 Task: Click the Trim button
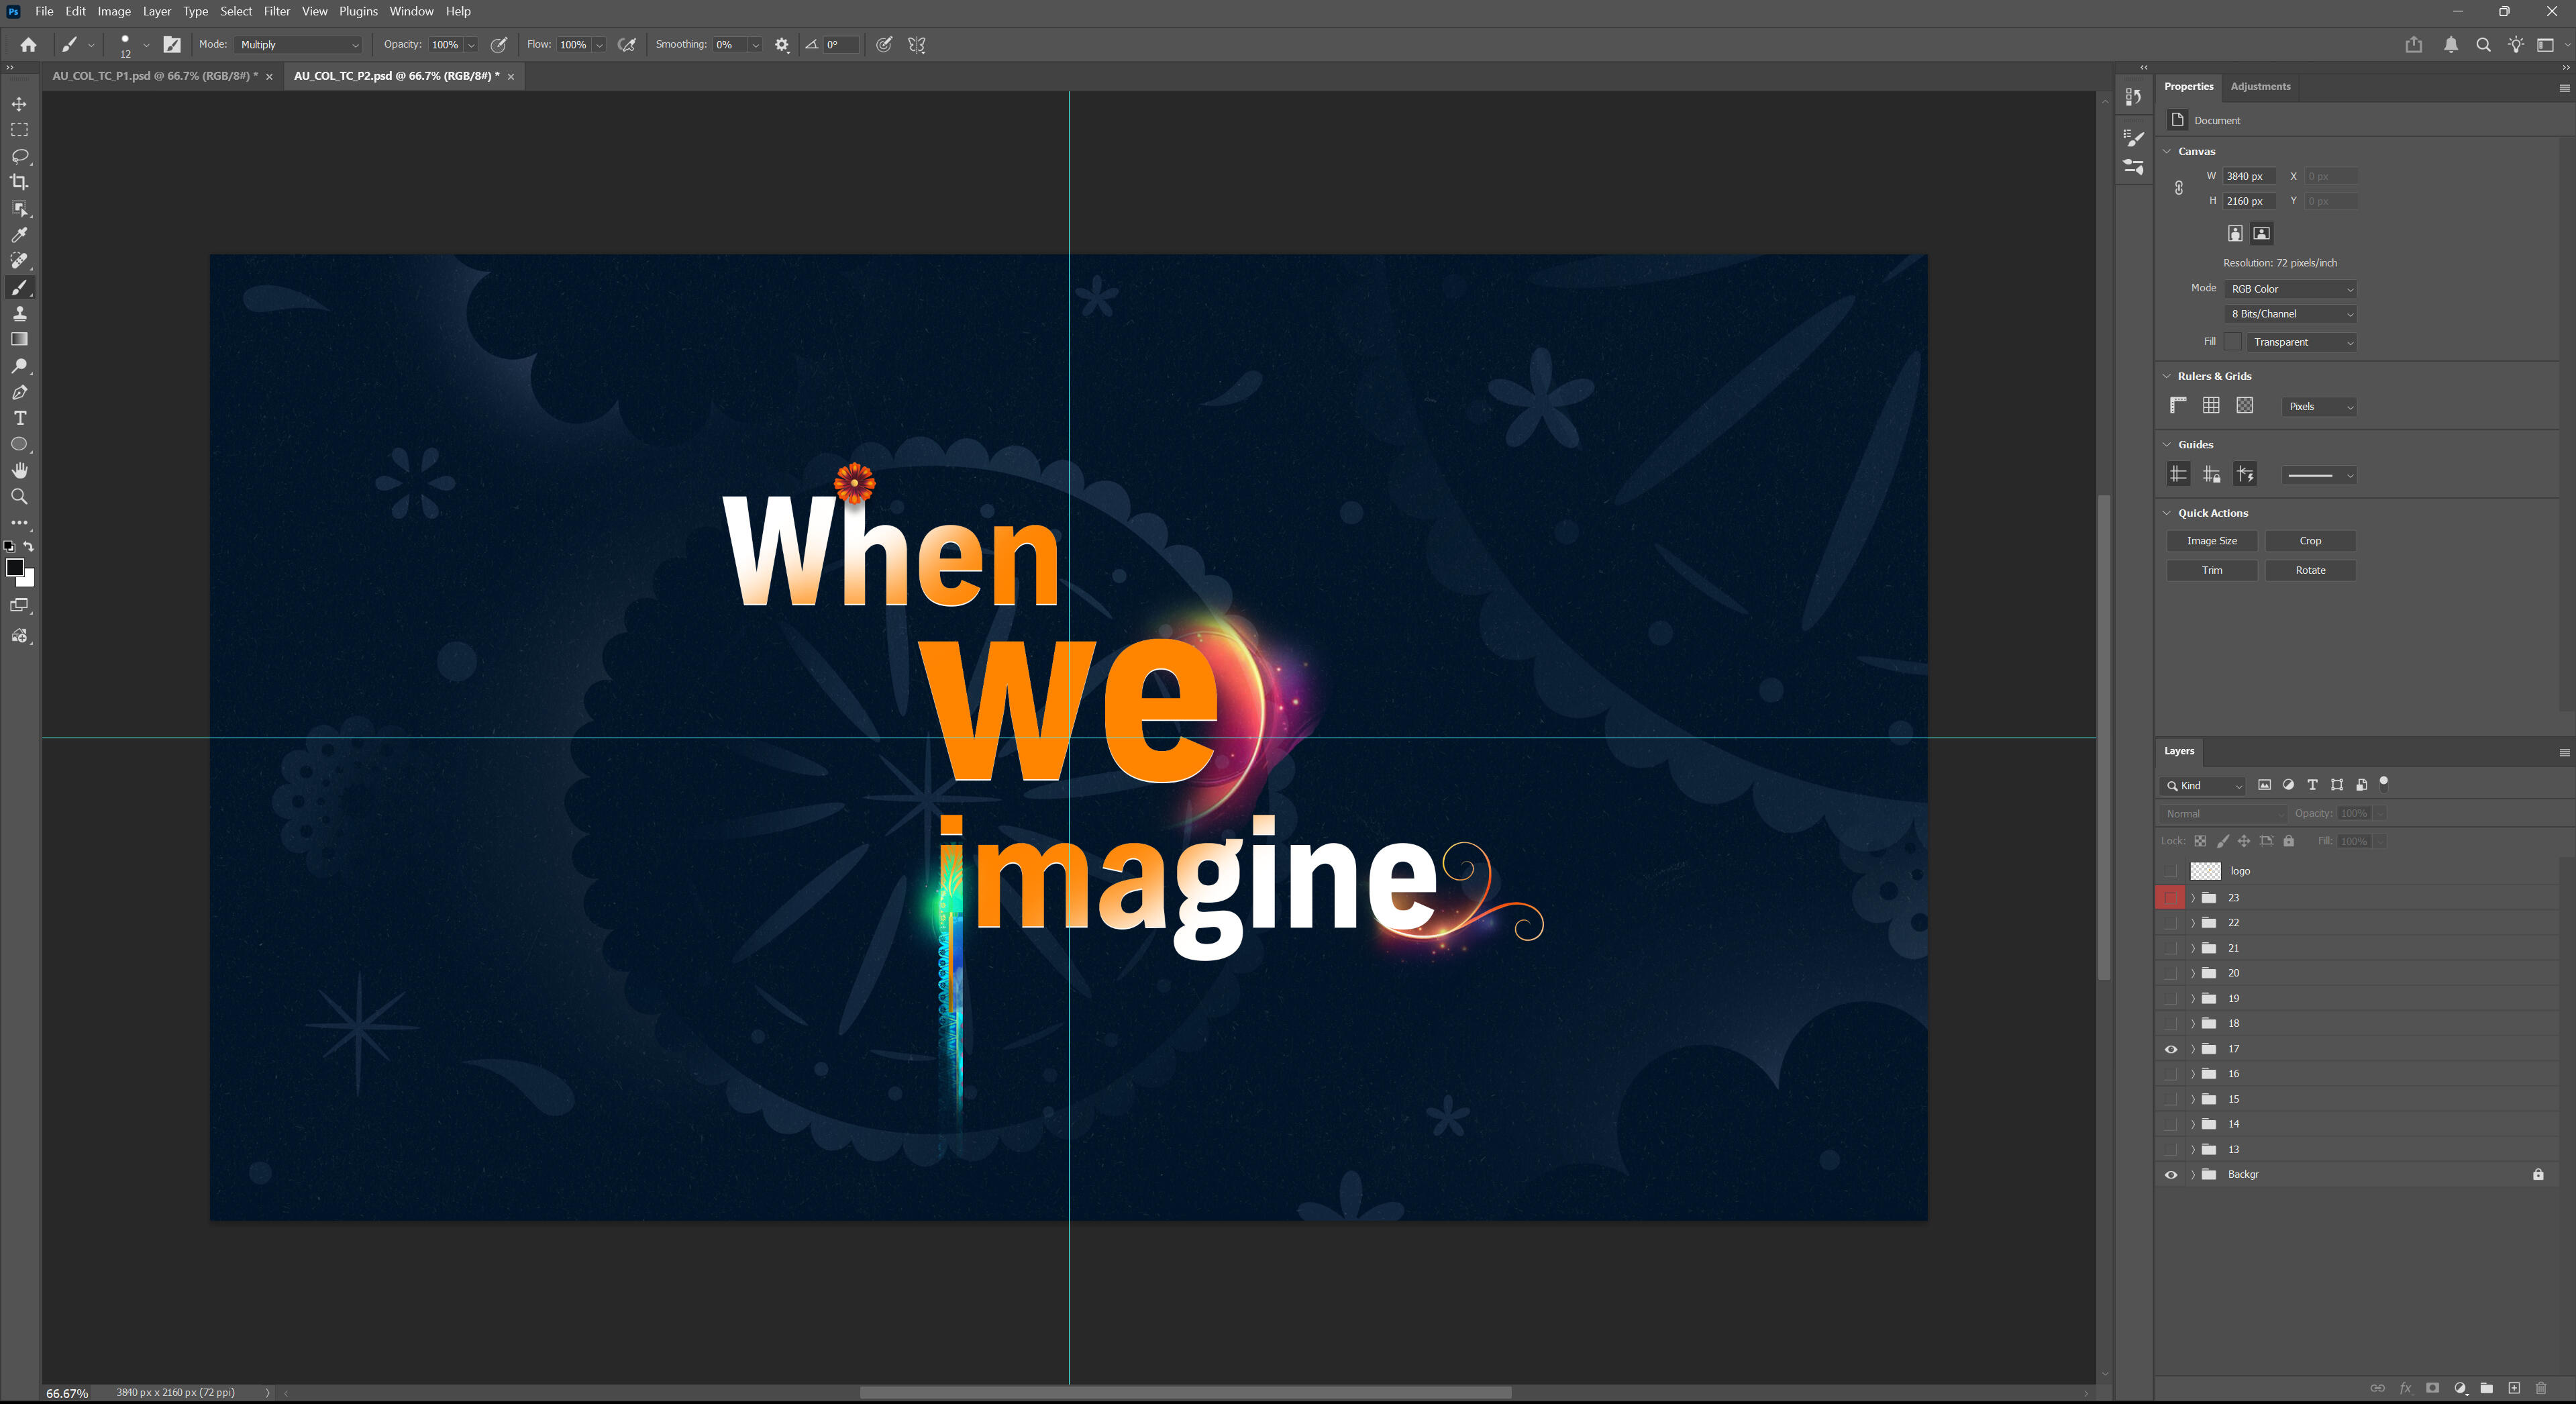2211,570
